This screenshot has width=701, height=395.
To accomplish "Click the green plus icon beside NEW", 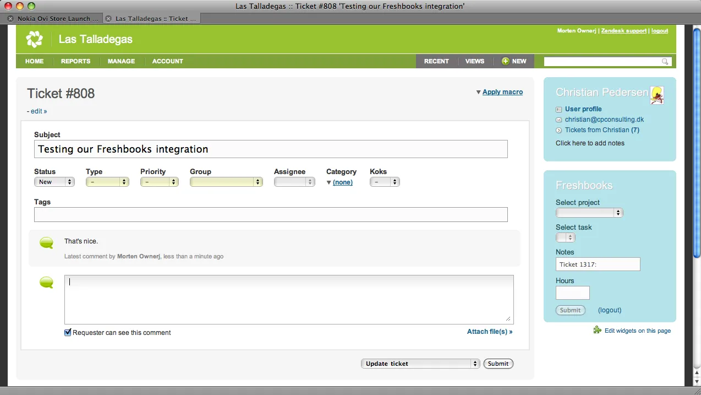I will pyautogui.click(x=505, y=61).
